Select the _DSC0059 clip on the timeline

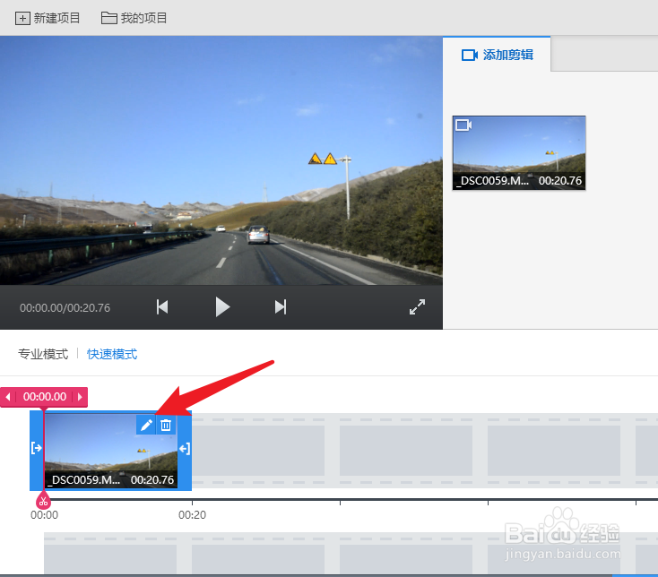[x=111, y=451]
